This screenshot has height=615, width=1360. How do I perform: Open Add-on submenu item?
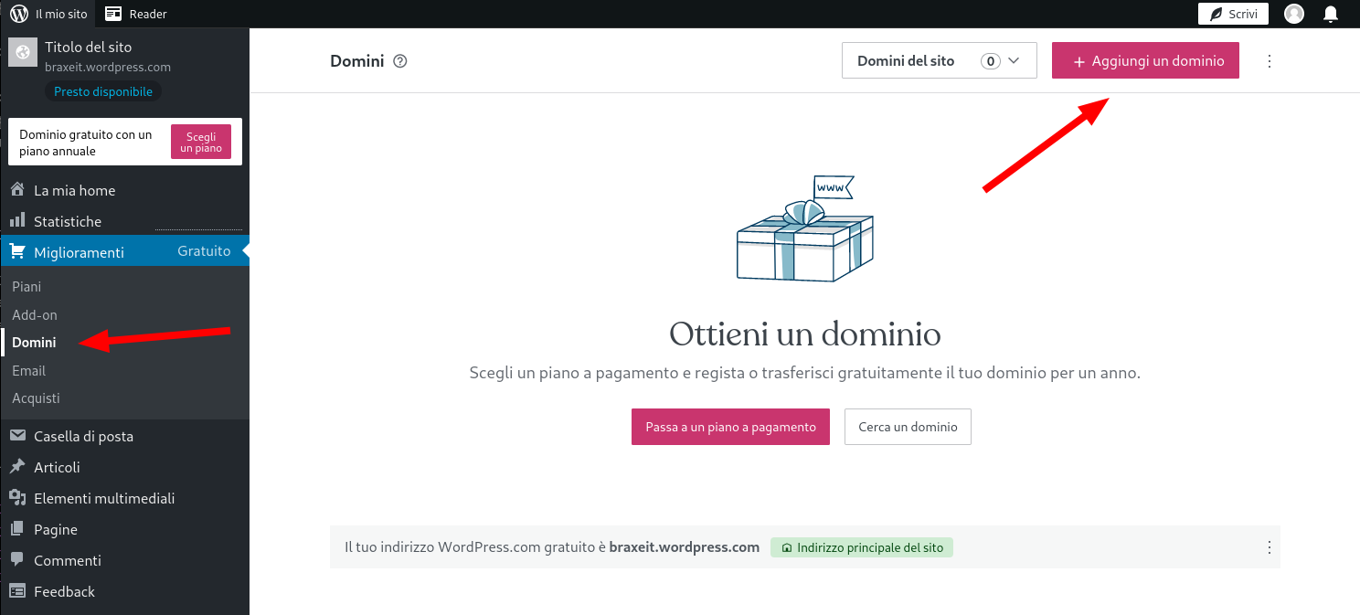tap(35, 314)
